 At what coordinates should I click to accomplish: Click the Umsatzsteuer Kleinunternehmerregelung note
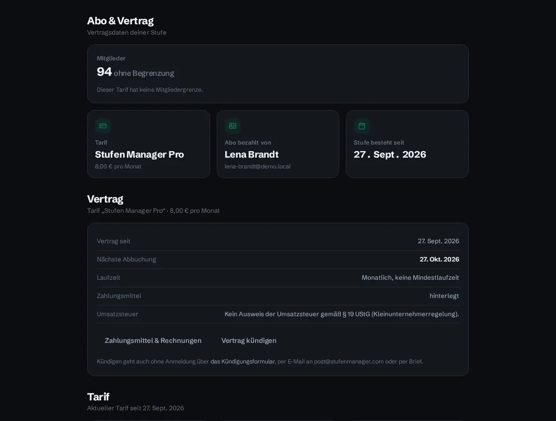(x=342, y=314)
